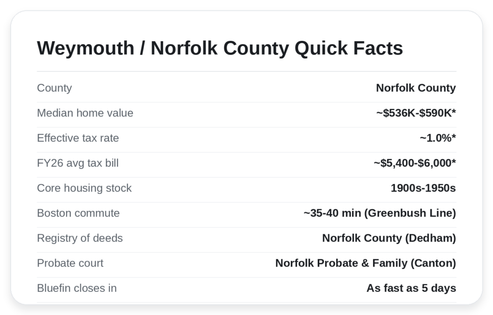Select the Median home value label
Viewport: 493px width, 315px height.
click(x=85, y=113)
